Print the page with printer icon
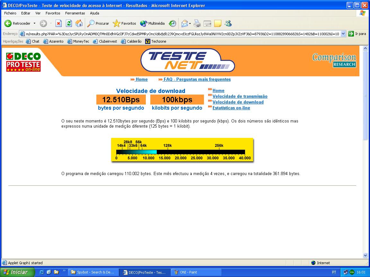Image resolution: width=370 pixels, height=277 pixels. click(x=197, y=23)
